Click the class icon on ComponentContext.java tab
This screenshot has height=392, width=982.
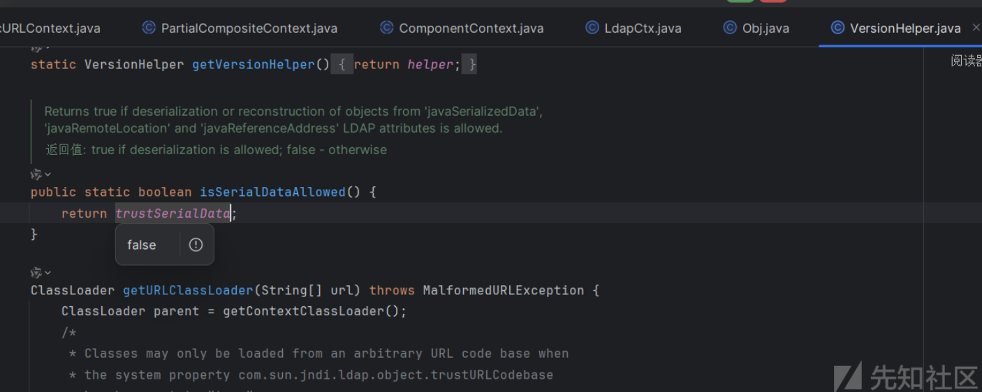click(386, 28)
